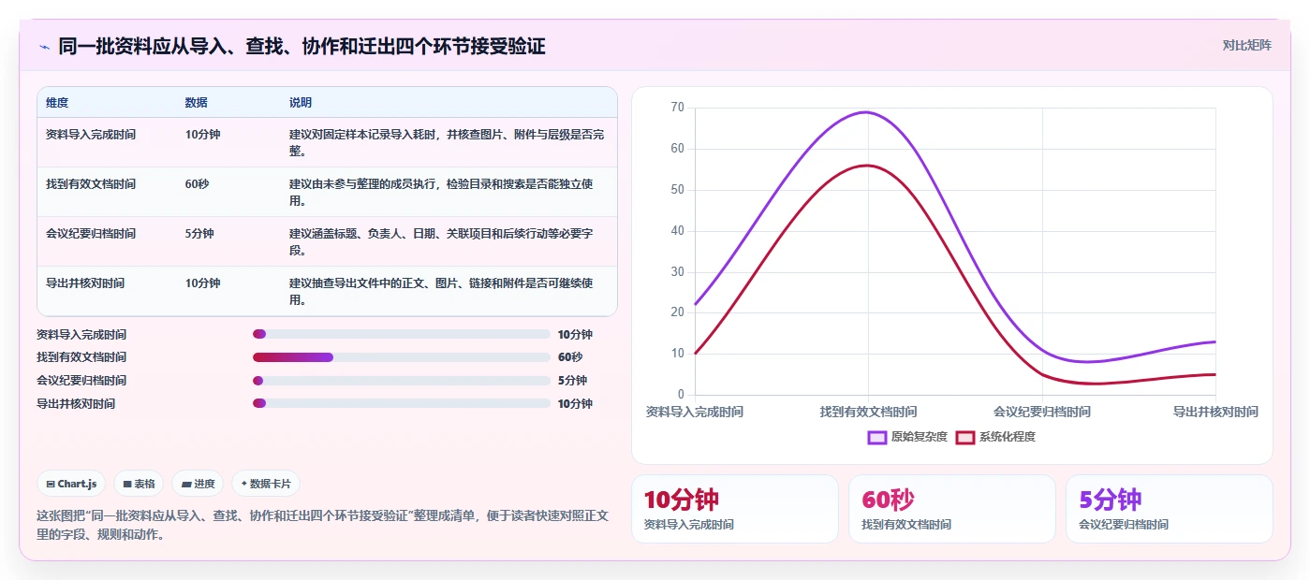Select table cell 导出并核对时间 in 维度 column

(x=85, y=283)
